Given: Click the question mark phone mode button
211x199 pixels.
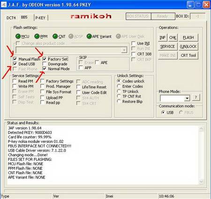Looking at the screenshot, I should [x=196, y=98].
